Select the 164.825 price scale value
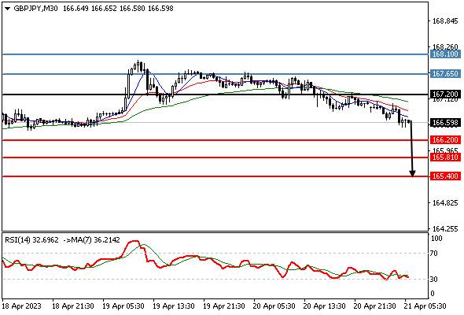The height and width of the screenshot is (315, 464). click(445, 203)
